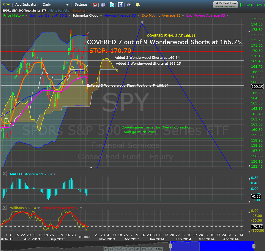Close the Williams %R panel with X
Viewport: 265px width, 251px height.
click(x=4, y=207)
